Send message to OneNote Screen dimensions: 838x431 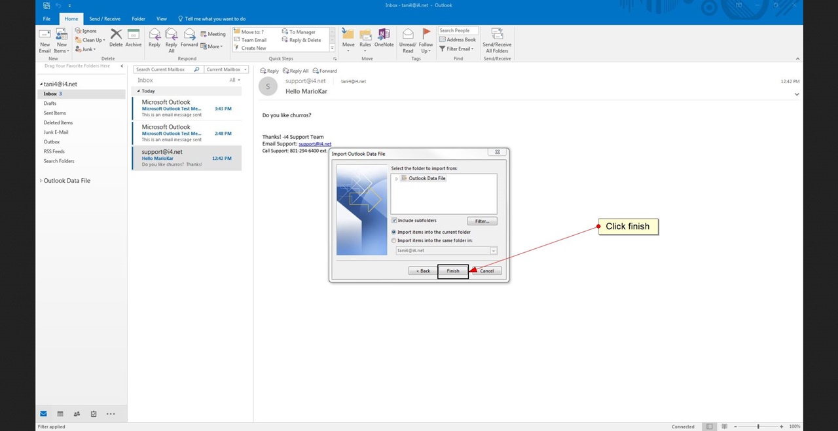[x=384, y=38]
